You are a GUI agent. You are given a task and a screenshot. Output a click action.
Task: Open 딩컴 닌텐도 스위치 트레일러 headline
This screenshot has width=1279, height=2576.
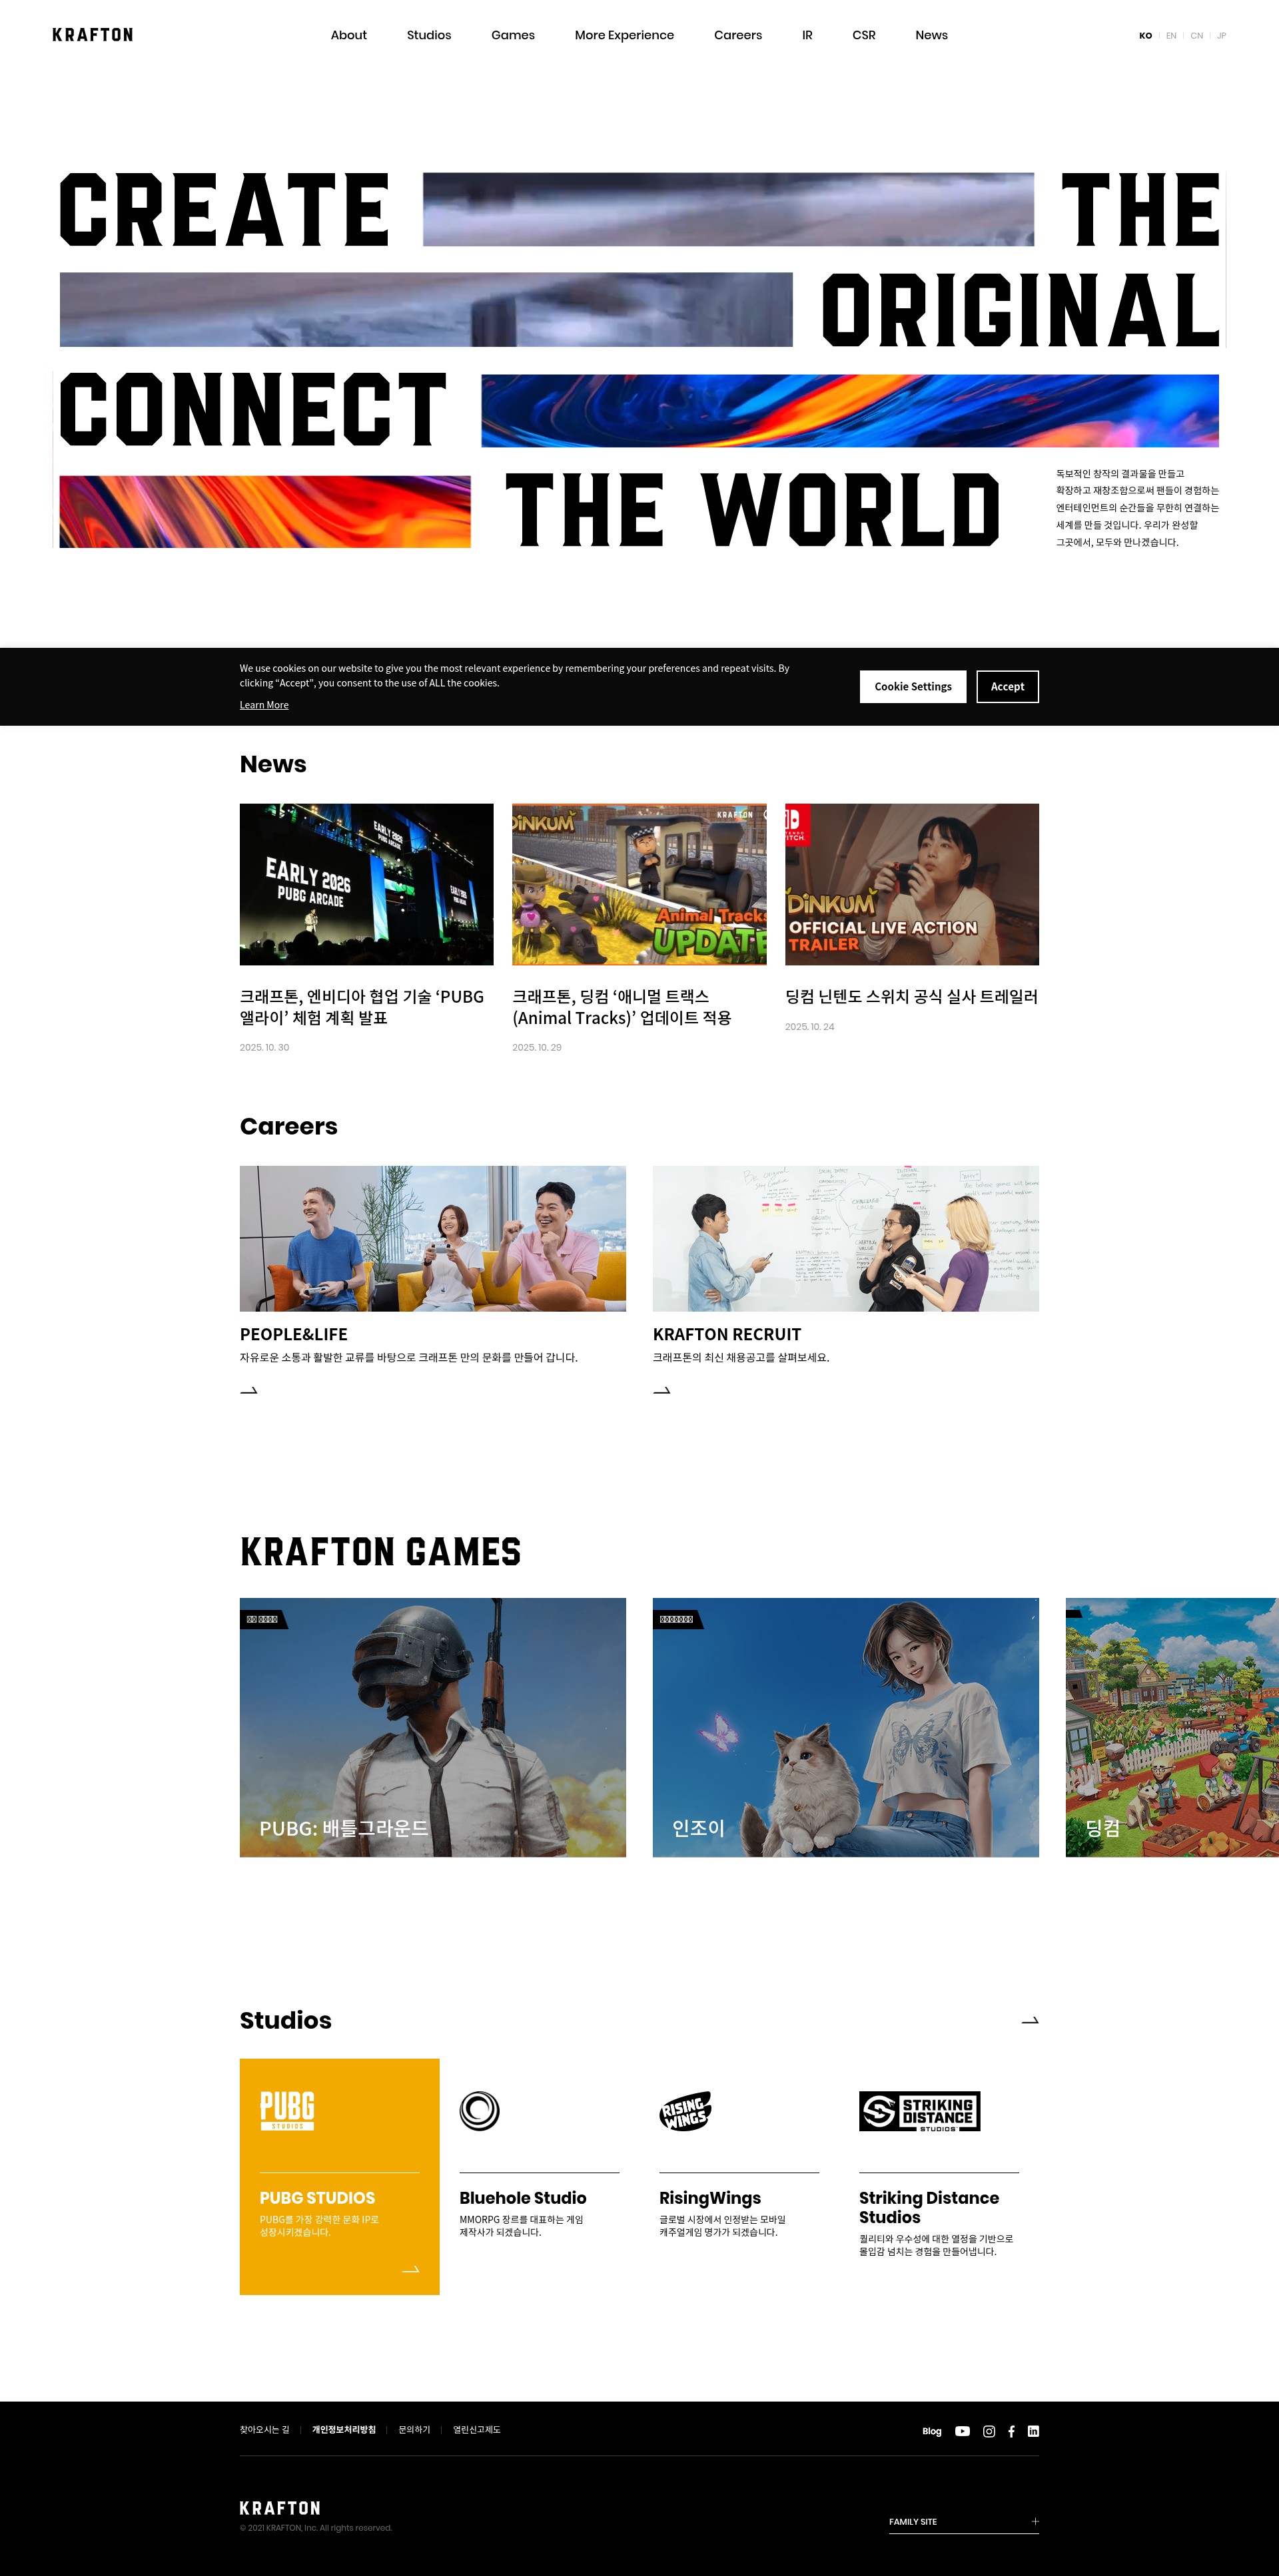pos(912,996)
